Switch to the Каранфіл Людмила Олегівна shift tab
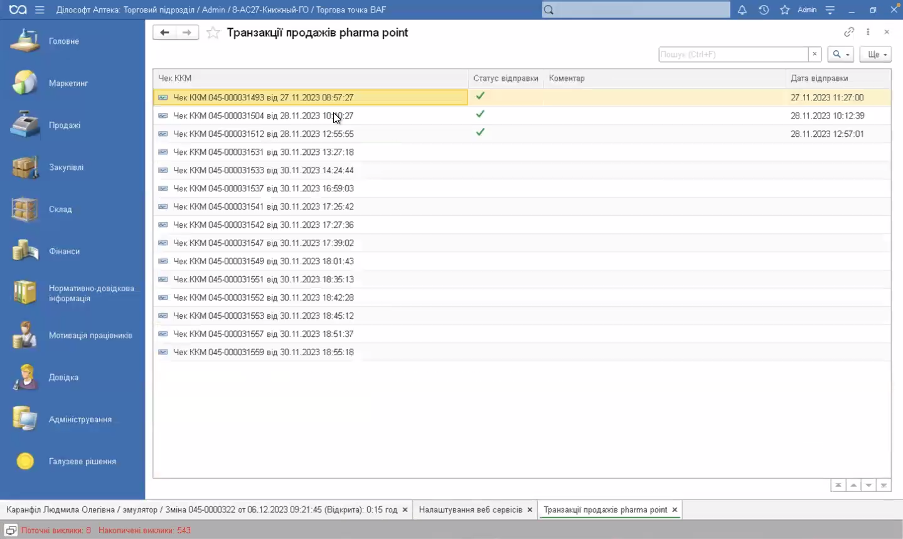The width and height of the screenshot is (903, 539). [201, 510]
